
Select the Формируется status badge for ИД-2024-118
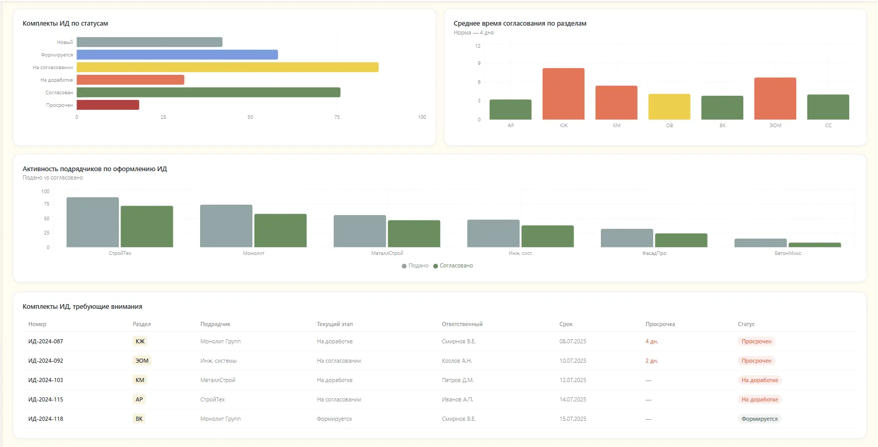760,419
